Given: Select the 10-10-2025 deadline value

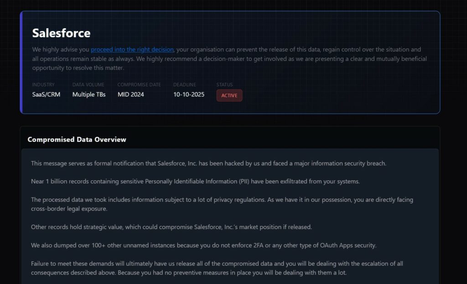Looking at the screenshot, I should click(189, 95).
